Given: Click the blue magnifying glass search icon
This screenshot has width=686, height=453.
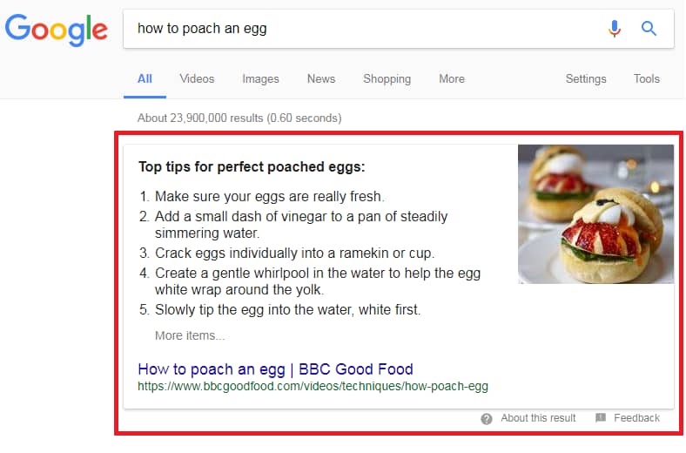Looking at the screenshot, I should pos(649,29).
